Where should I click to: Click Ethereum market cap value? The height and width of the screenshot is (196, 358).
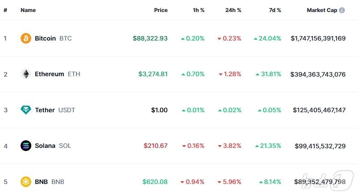(x=318, y=74)
